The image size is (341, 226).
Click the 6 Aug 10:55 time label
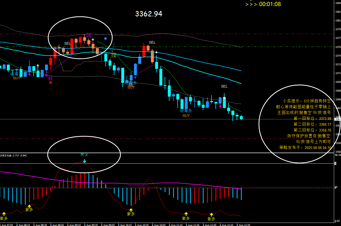click(159, 225)
